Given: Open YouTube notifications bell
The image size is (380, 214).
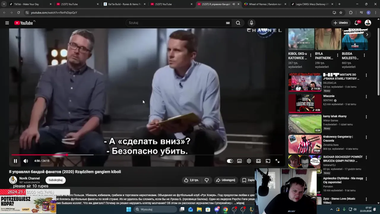Looking at the screenshot, I should pyautogui.click(x=357, y=23).
